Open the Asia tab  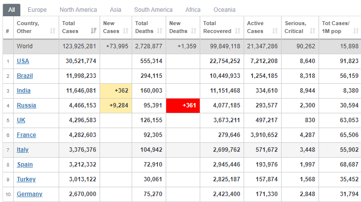click(115, 10)
